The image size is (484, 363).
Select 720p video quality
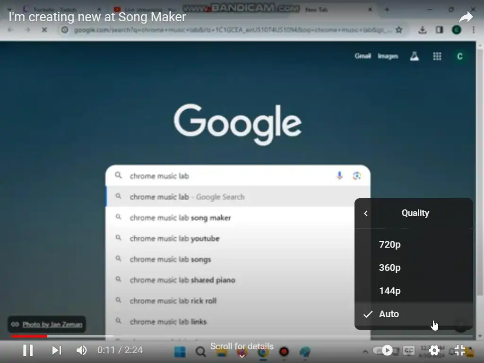coord(414,244)
